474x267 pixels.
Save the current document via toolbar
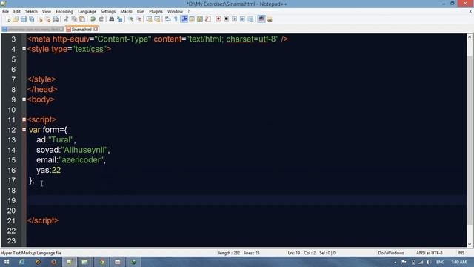coord(23,19)
